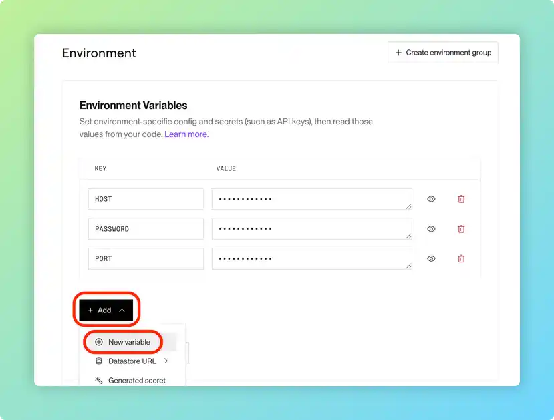This screenshot has width=554, height=420.
Task: Expand the Datastore URL submenu arrow
Action: (166, 361)
